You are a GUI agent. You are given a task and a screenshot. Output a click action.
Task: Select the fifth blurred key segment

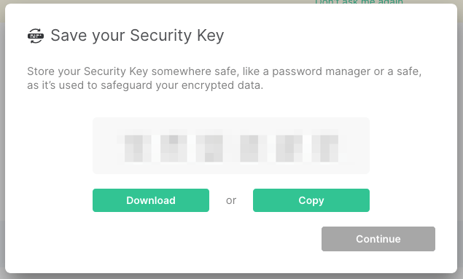[x=289, y=149]
